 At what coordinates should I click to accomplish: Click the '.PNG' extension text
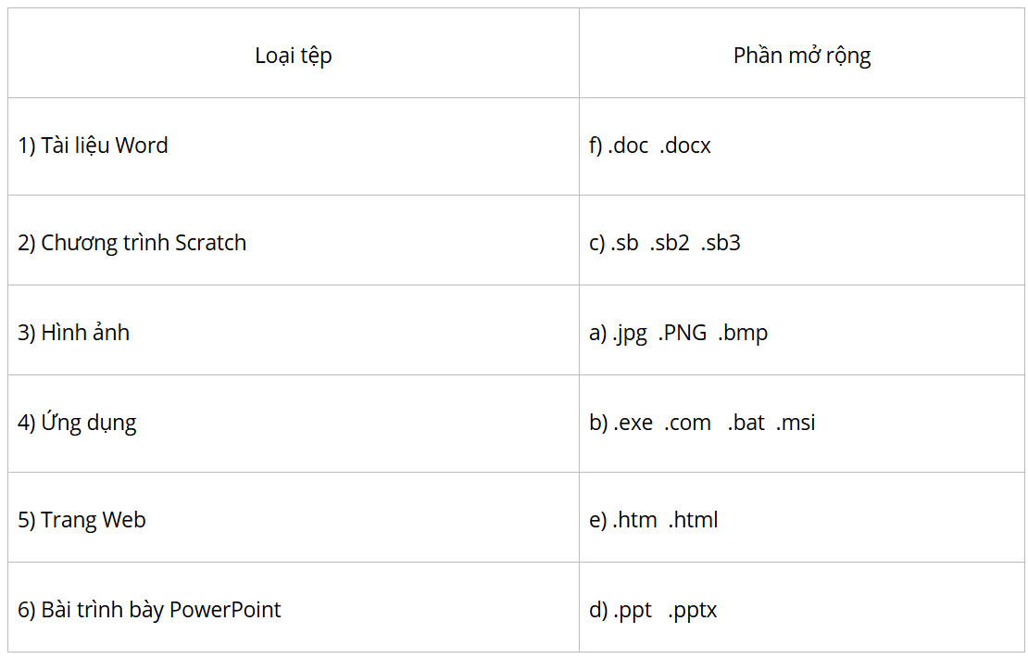[x=683, y=333]
